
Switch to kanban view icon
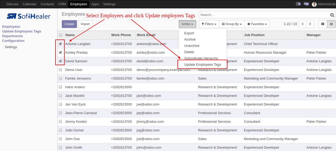(x=323, y=24)
